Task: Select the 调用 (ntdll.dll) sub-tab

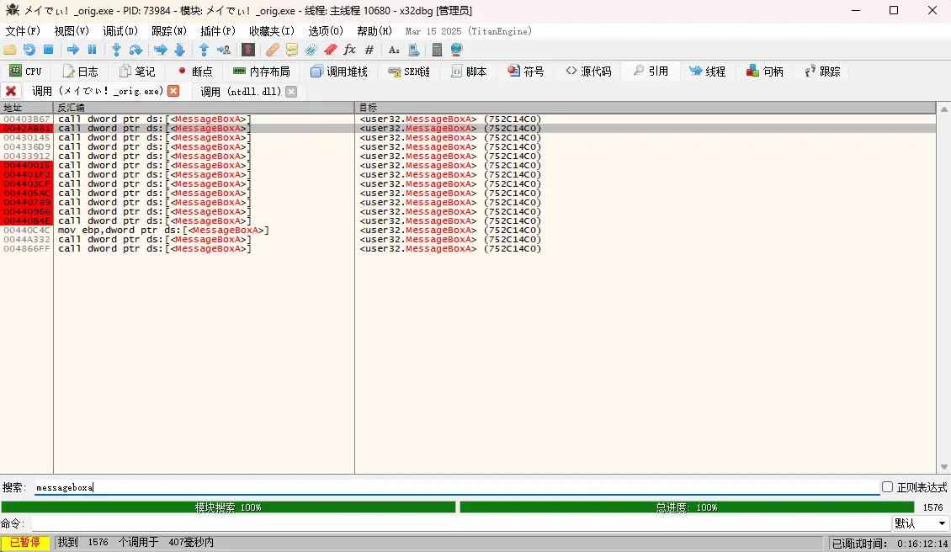Action: point(242,91)
